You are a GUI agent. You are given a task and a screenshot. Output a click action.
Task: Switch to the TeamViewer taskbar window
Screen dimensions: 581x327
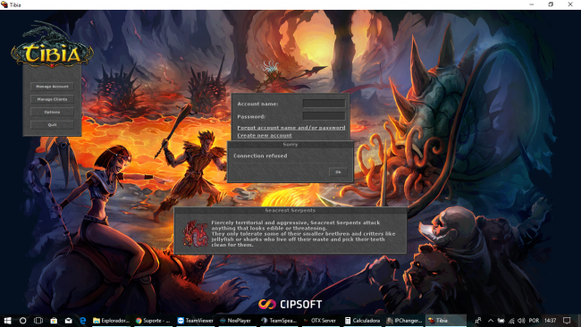pyautogui.click(x=195, y=321)
